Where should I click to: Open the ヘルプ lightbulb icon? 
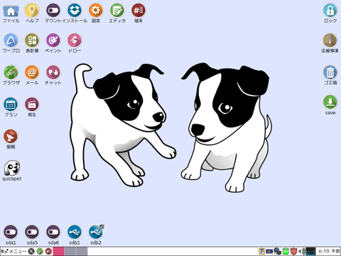tap(32, 11)
